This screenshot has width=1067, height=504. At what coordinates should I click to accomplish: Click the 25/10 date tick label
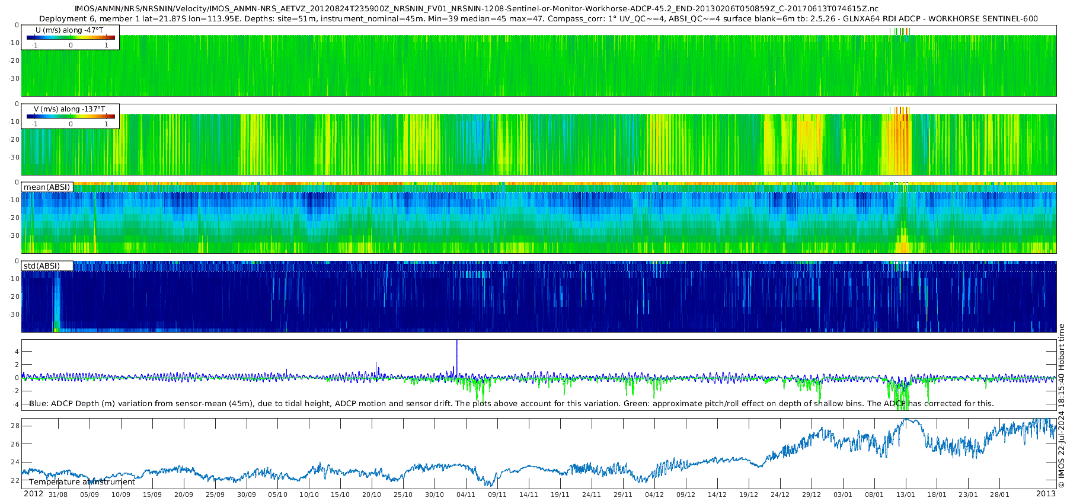(402, 495)
